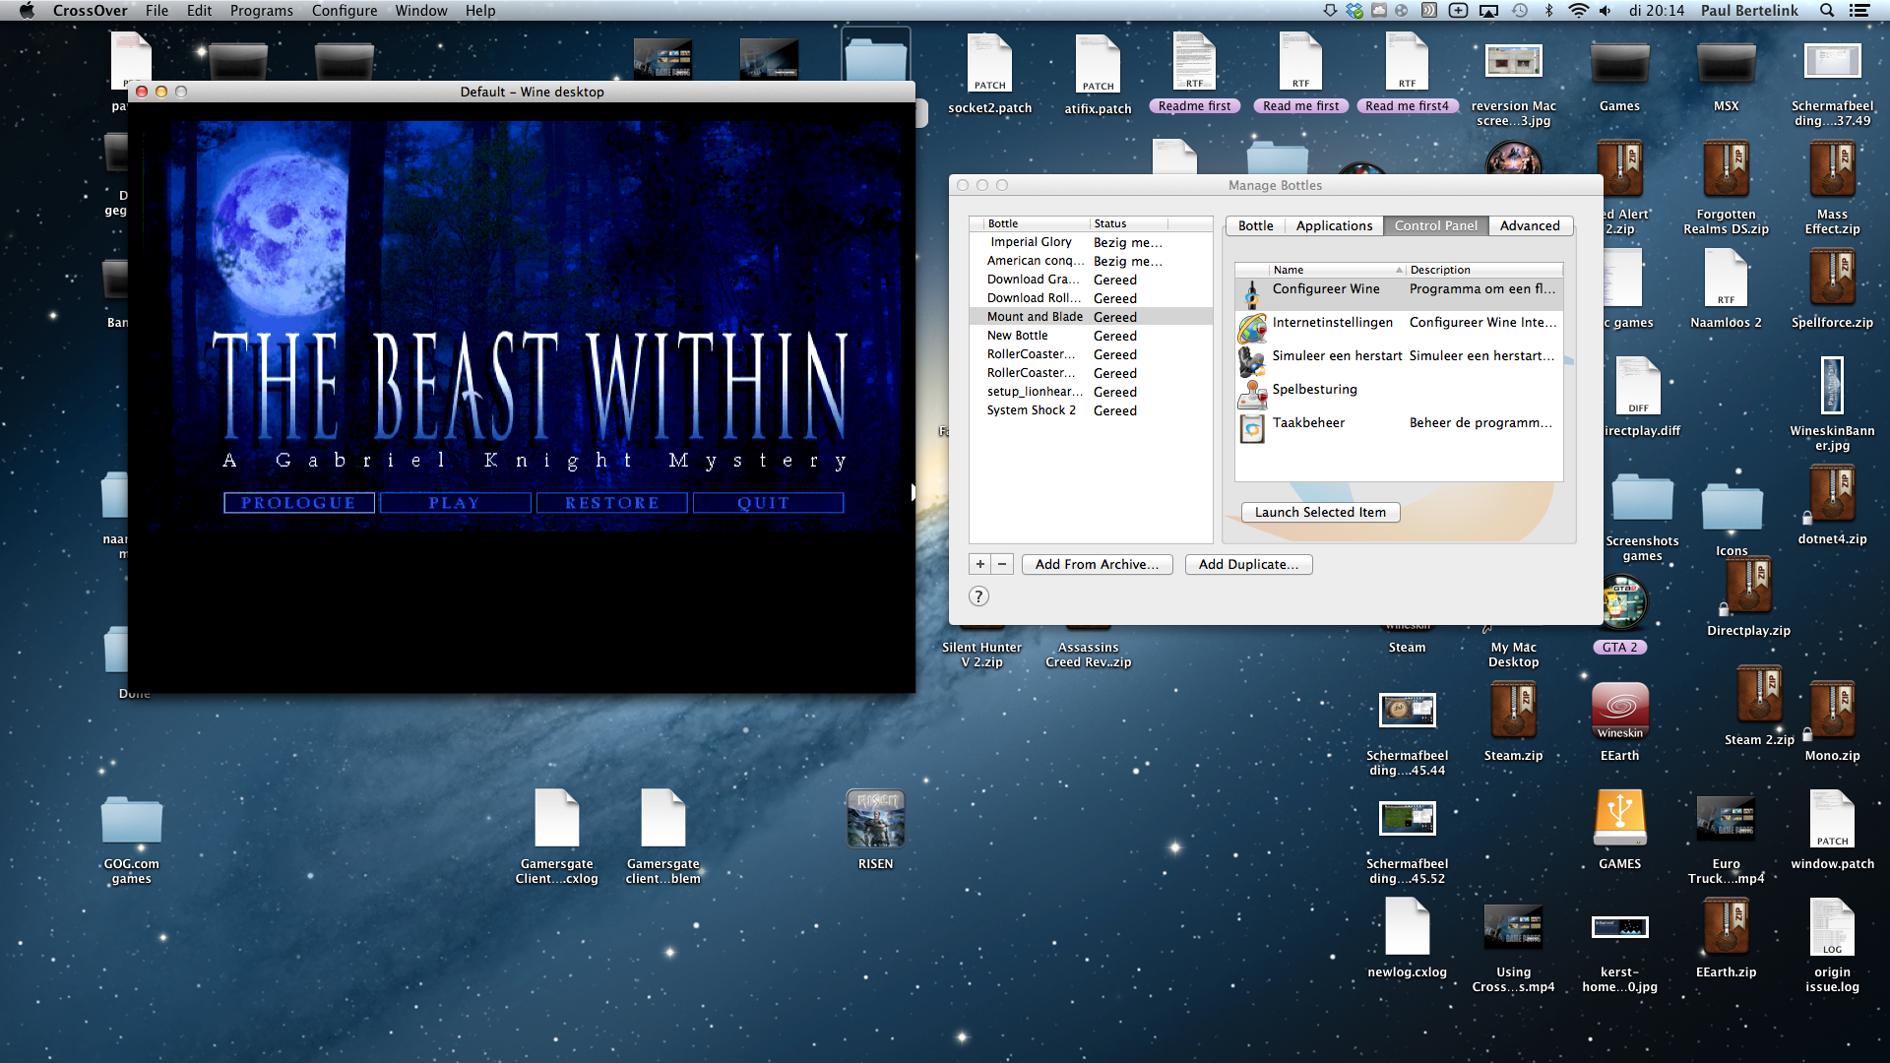Select the socket2.patch file icon
Screen dimensions: 1890x1063
[989, 63]
